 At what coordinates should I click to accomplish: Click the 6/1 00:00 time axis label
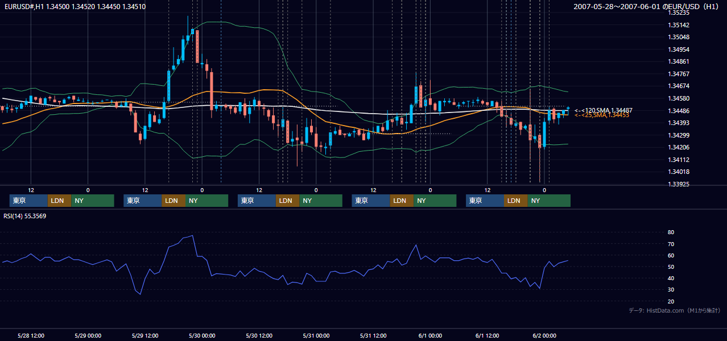coord(431,336)
